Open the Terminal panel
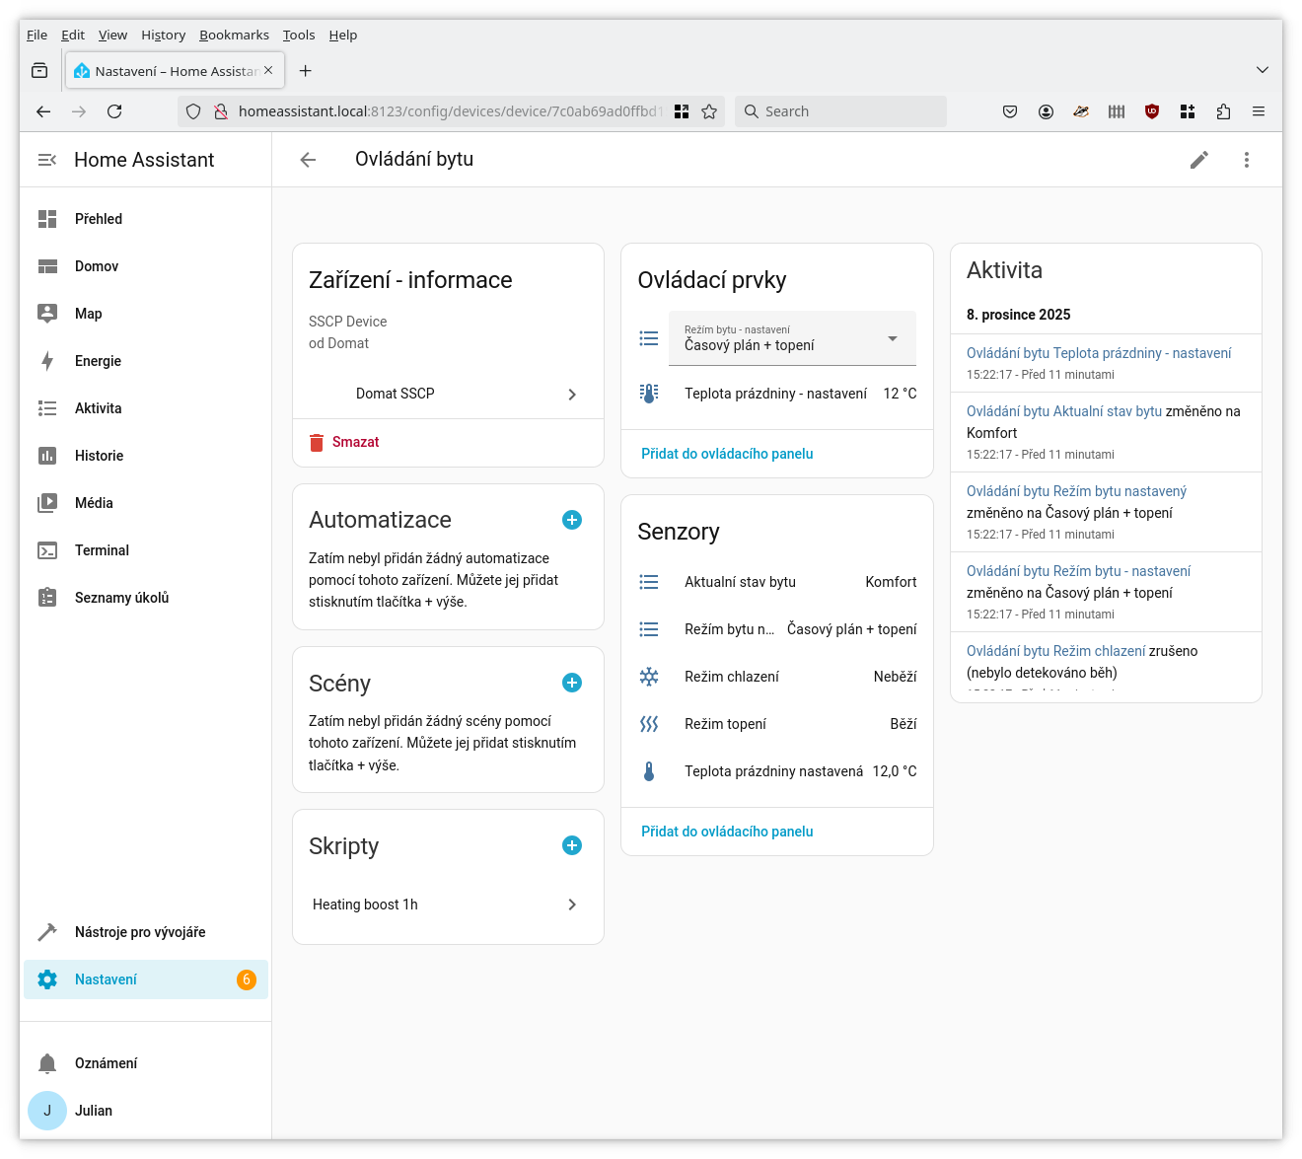This screenshot has width=1302, height=1159. (x=146, y=550)
